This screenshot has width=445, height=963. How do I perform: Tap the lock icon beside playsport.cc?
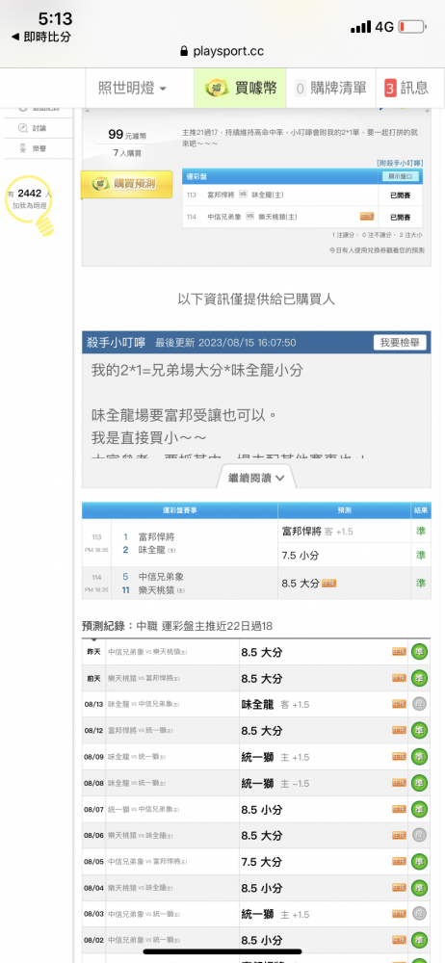click(183, 52)
